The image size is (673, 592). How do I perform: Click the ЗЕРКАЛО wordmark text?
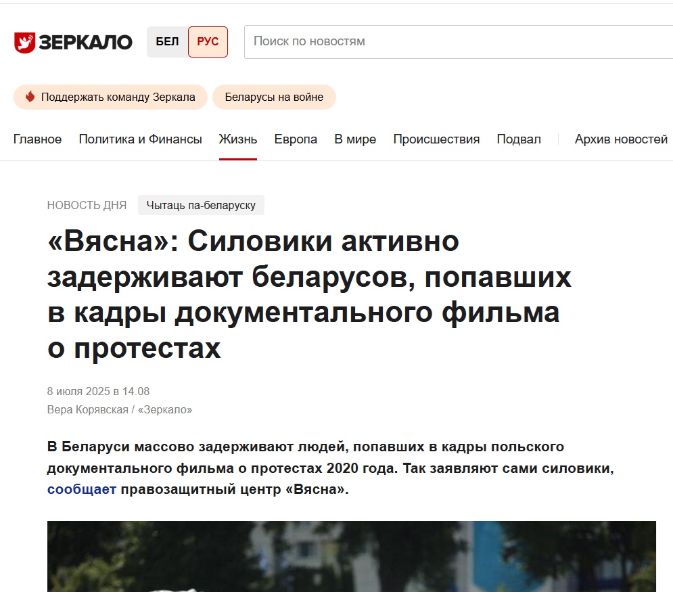click(x=85, y=42)
